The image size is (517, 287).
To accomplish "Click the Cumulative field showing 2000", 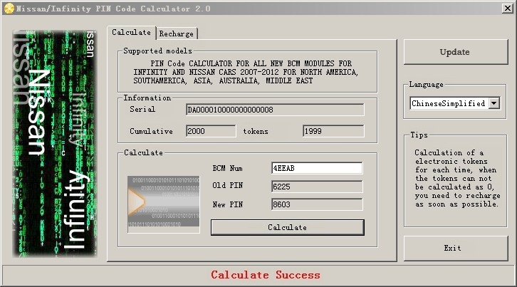I will [x=211, y=131].
